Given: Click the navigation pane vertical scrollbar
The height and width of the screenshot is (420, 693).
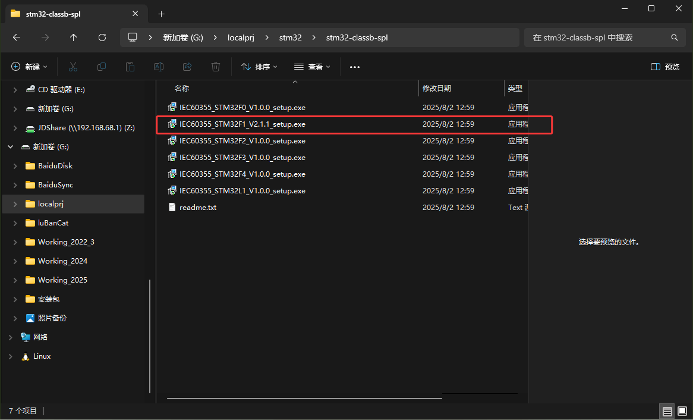Looking at the screenshot, I should click(x=149, y=336).
